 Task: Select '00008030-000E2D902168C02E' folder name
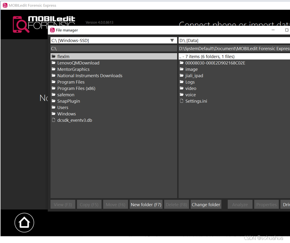(215, 63)
